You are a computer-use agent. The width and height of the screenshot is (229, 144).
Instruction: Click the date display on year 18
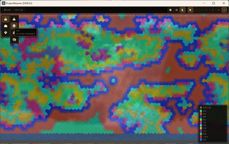click(x=13, y=10)
